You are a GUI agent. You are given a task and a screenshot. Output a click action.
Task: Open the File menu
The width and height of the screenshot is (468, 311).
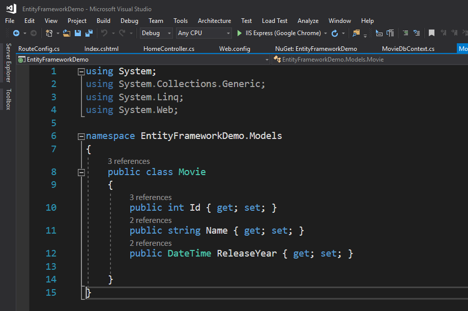(10, 21)
